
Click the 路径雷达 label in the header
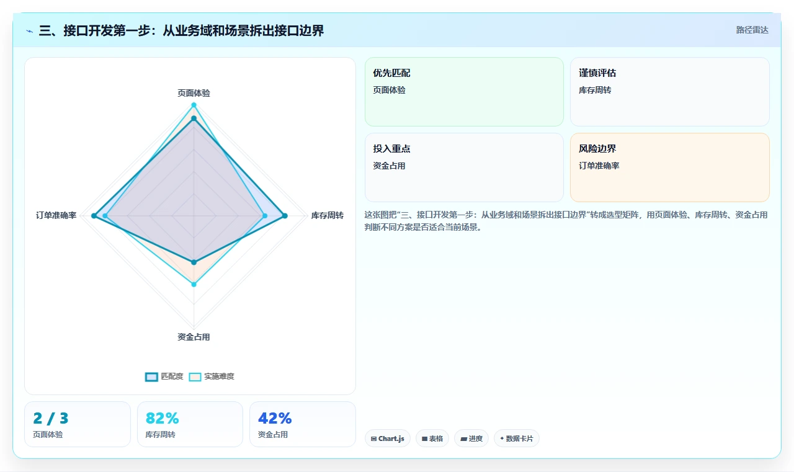(x=752, y=30)
